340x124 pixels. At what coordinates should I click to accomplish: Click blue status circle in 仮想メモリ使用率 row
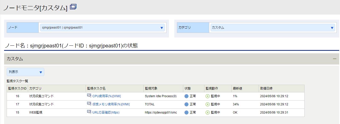click(187, 104)
